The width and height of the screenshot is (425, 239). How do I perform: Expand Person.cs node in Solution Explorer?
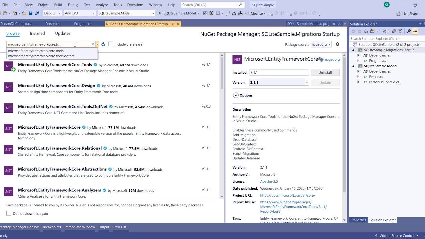(x=358, y=77)
